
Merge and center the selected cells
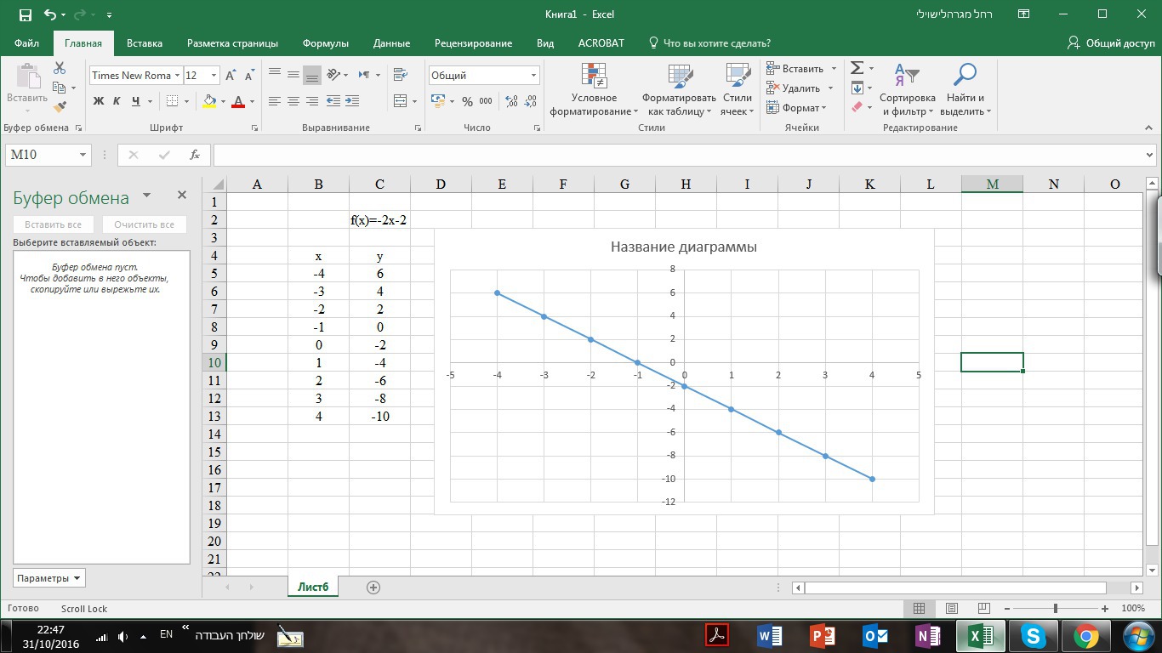(x=401, y=101)
